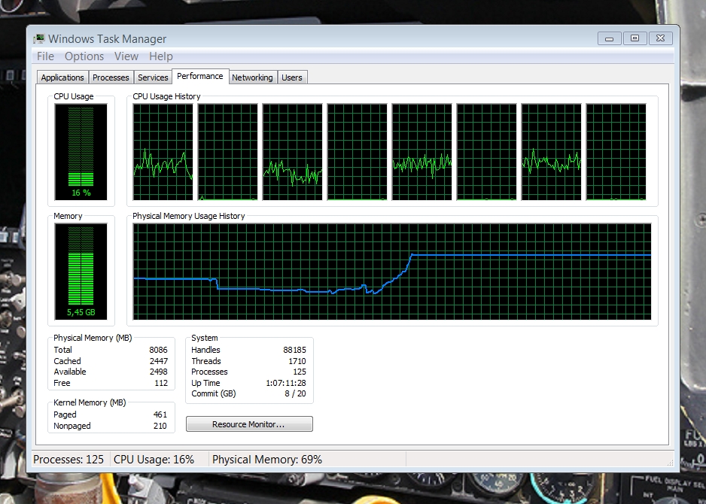Click the 'Physical Memory (MB)' group label

tap(93, 338)
